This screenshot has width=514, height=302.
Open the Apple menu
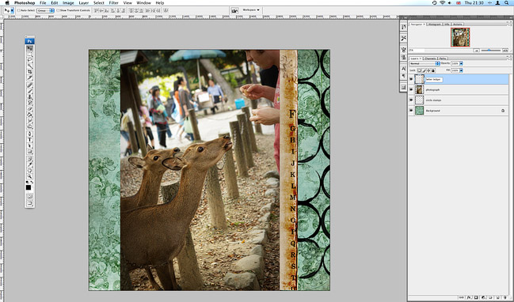click(7, 3)
